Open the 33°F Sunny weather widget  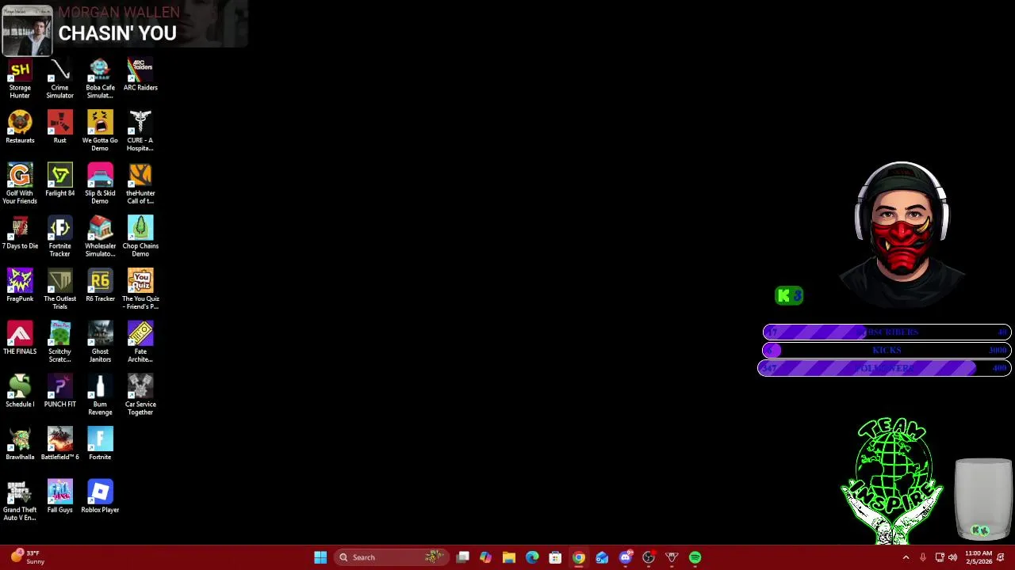[27, 557]
